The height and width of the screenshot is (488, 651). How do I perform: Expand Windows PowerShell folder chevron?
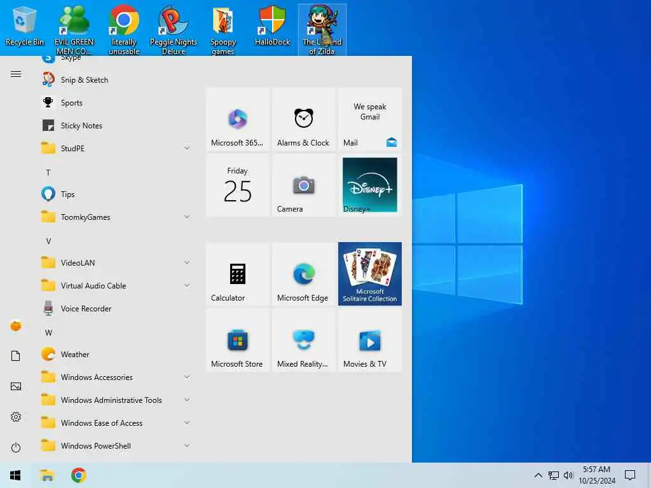coord(187,445)
